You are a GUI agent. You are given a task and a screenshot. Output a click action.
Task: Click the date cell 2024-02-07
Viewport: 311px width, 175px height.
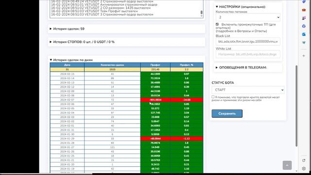[67, 100]
